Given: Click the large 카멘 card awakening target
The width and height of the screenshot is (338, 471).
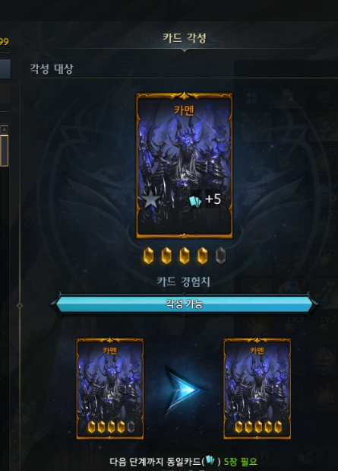Looking at the screenshot, I should pos(184,165).
